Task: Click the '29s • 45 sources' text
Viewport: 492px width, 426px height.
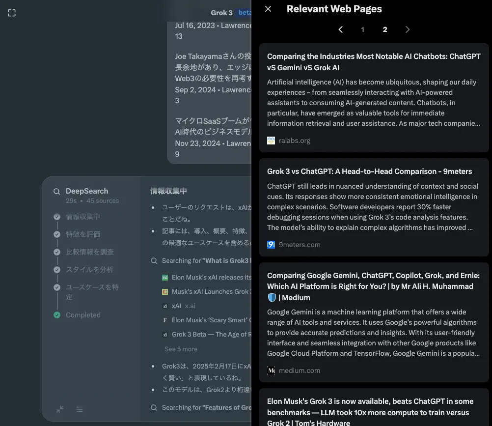Action: (x=92, y=200)
